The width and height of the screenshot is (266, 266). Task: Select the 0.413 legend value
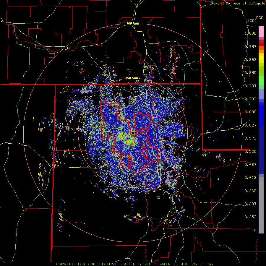[250, 178]
